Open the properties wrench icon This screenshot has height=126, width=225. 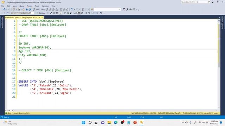127,9
